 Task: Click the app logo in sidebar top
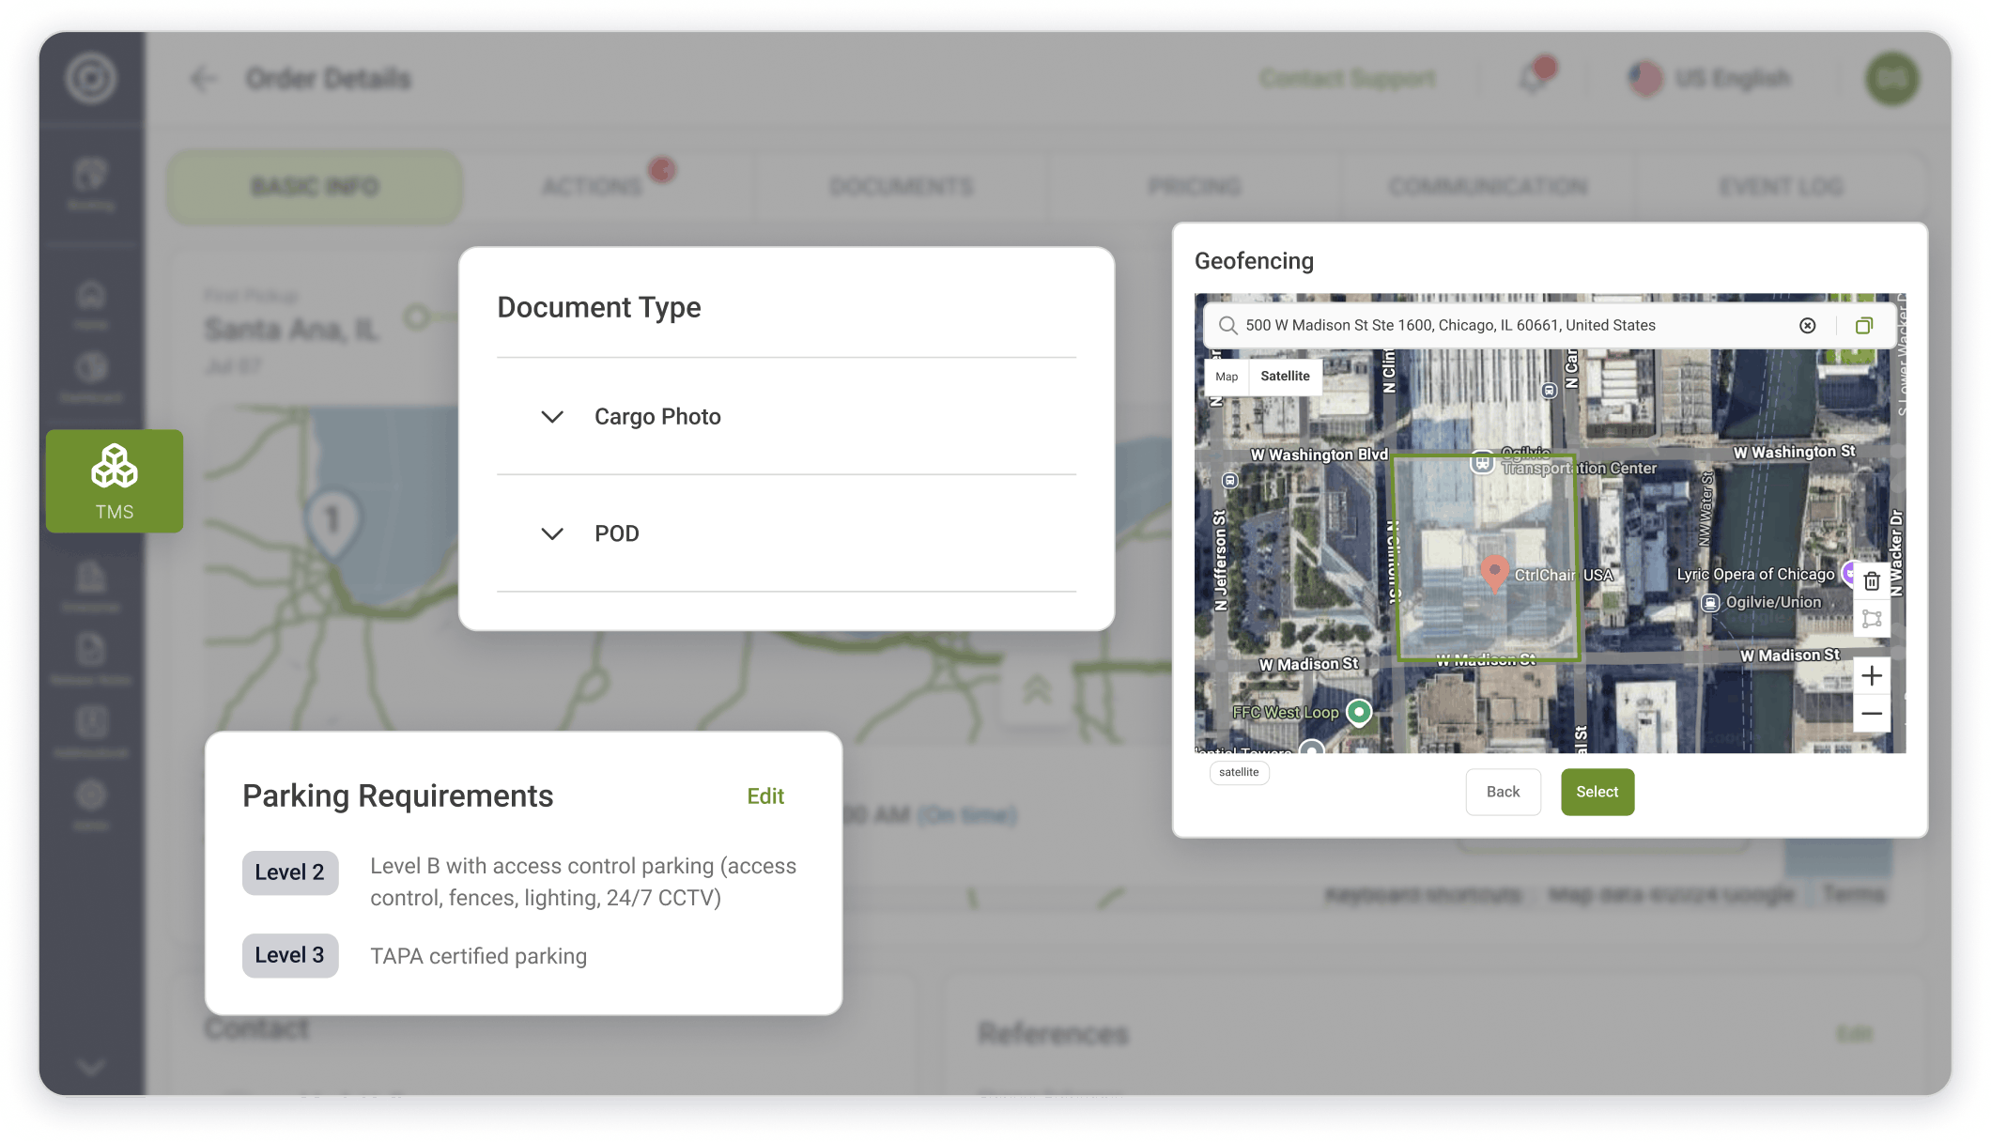[x=91, y=78]
